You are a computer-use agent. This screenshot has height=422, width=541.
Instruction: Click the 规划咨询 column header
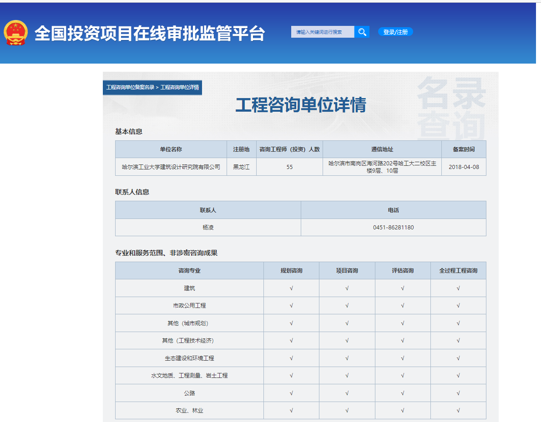292,271
